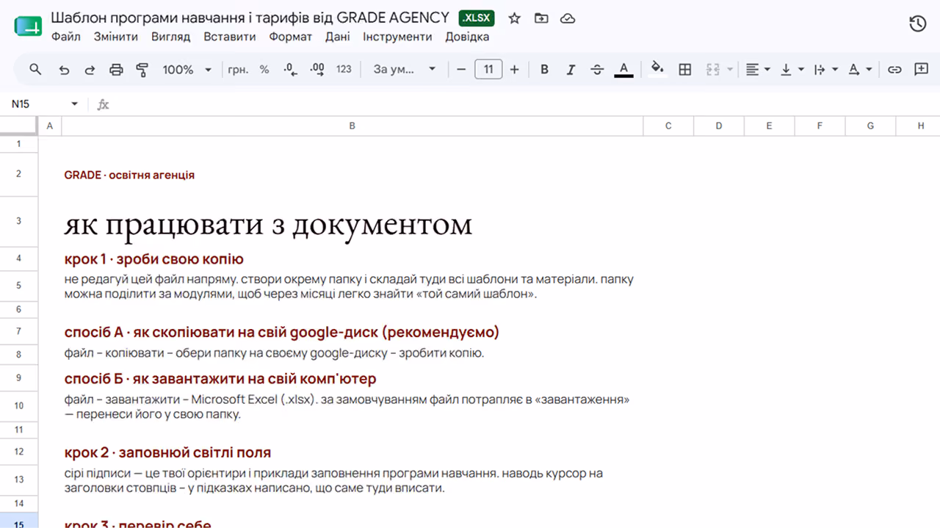Expand merge cells options arrow
Screen dimensions: 940x528
tap(730, 70)
